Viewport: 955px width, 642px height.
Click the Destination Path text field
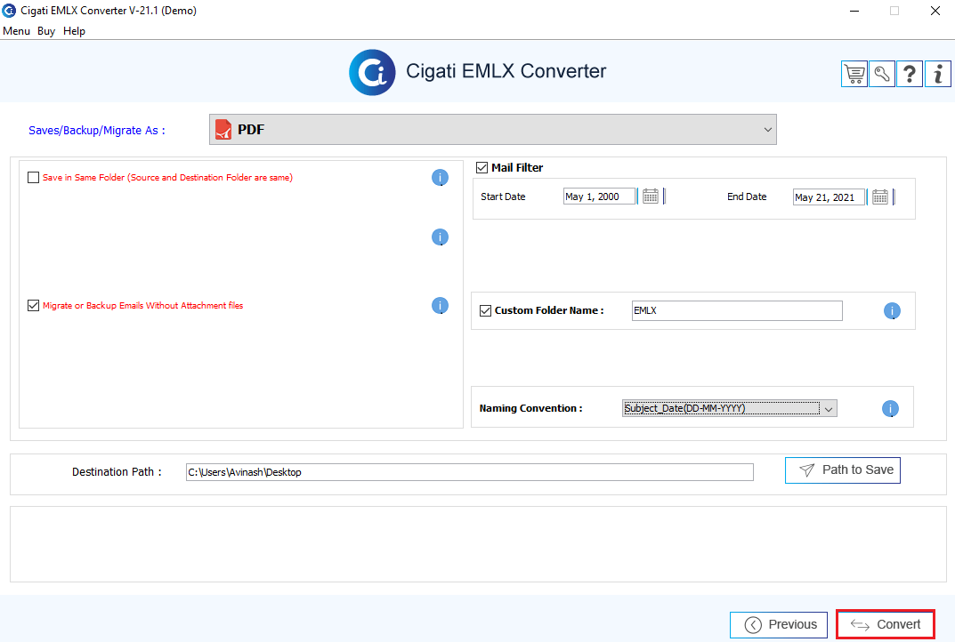(470, 472)
